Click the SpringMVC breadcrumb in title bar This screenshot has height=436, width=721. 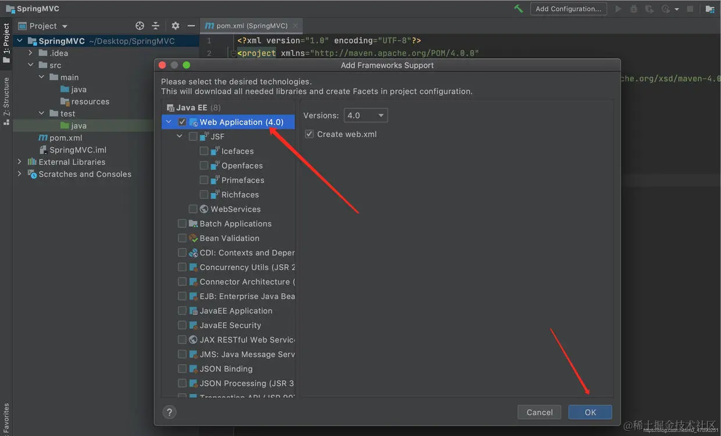click(33, 9)
